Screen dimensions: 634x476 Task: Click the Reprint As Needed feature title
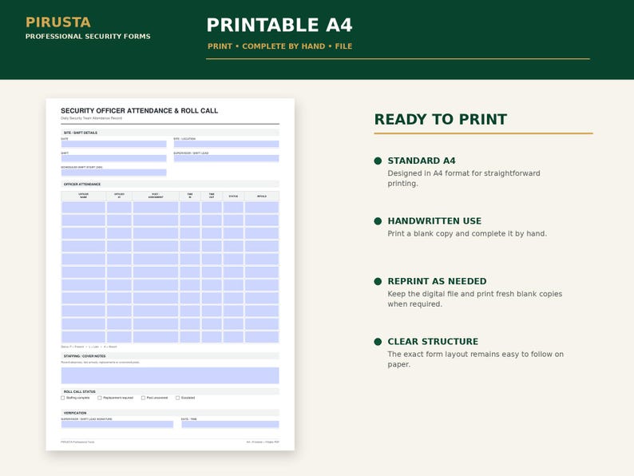[x=437, y=281]
